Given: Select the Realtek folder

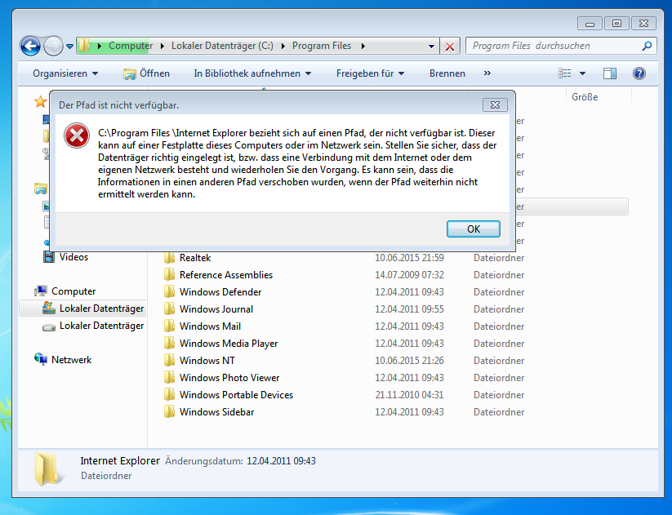Looking at the screenshot, I should point(195,258).
